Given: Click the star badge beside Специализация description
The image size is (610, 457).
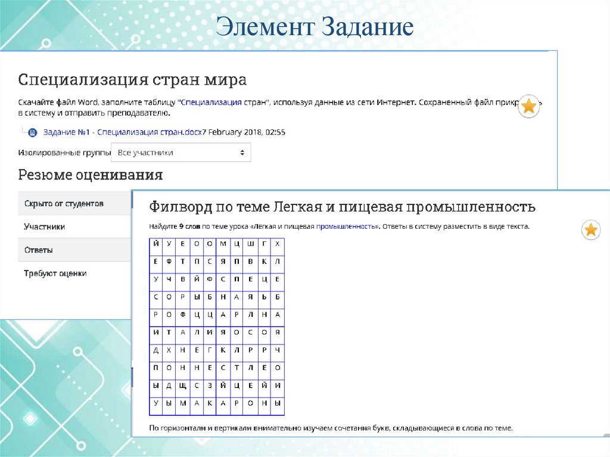Looking at the screenshot, I should pos(529,106).
